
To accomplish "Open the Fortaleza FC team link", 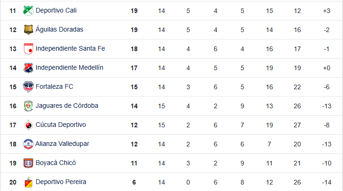I will click(54, 86).
